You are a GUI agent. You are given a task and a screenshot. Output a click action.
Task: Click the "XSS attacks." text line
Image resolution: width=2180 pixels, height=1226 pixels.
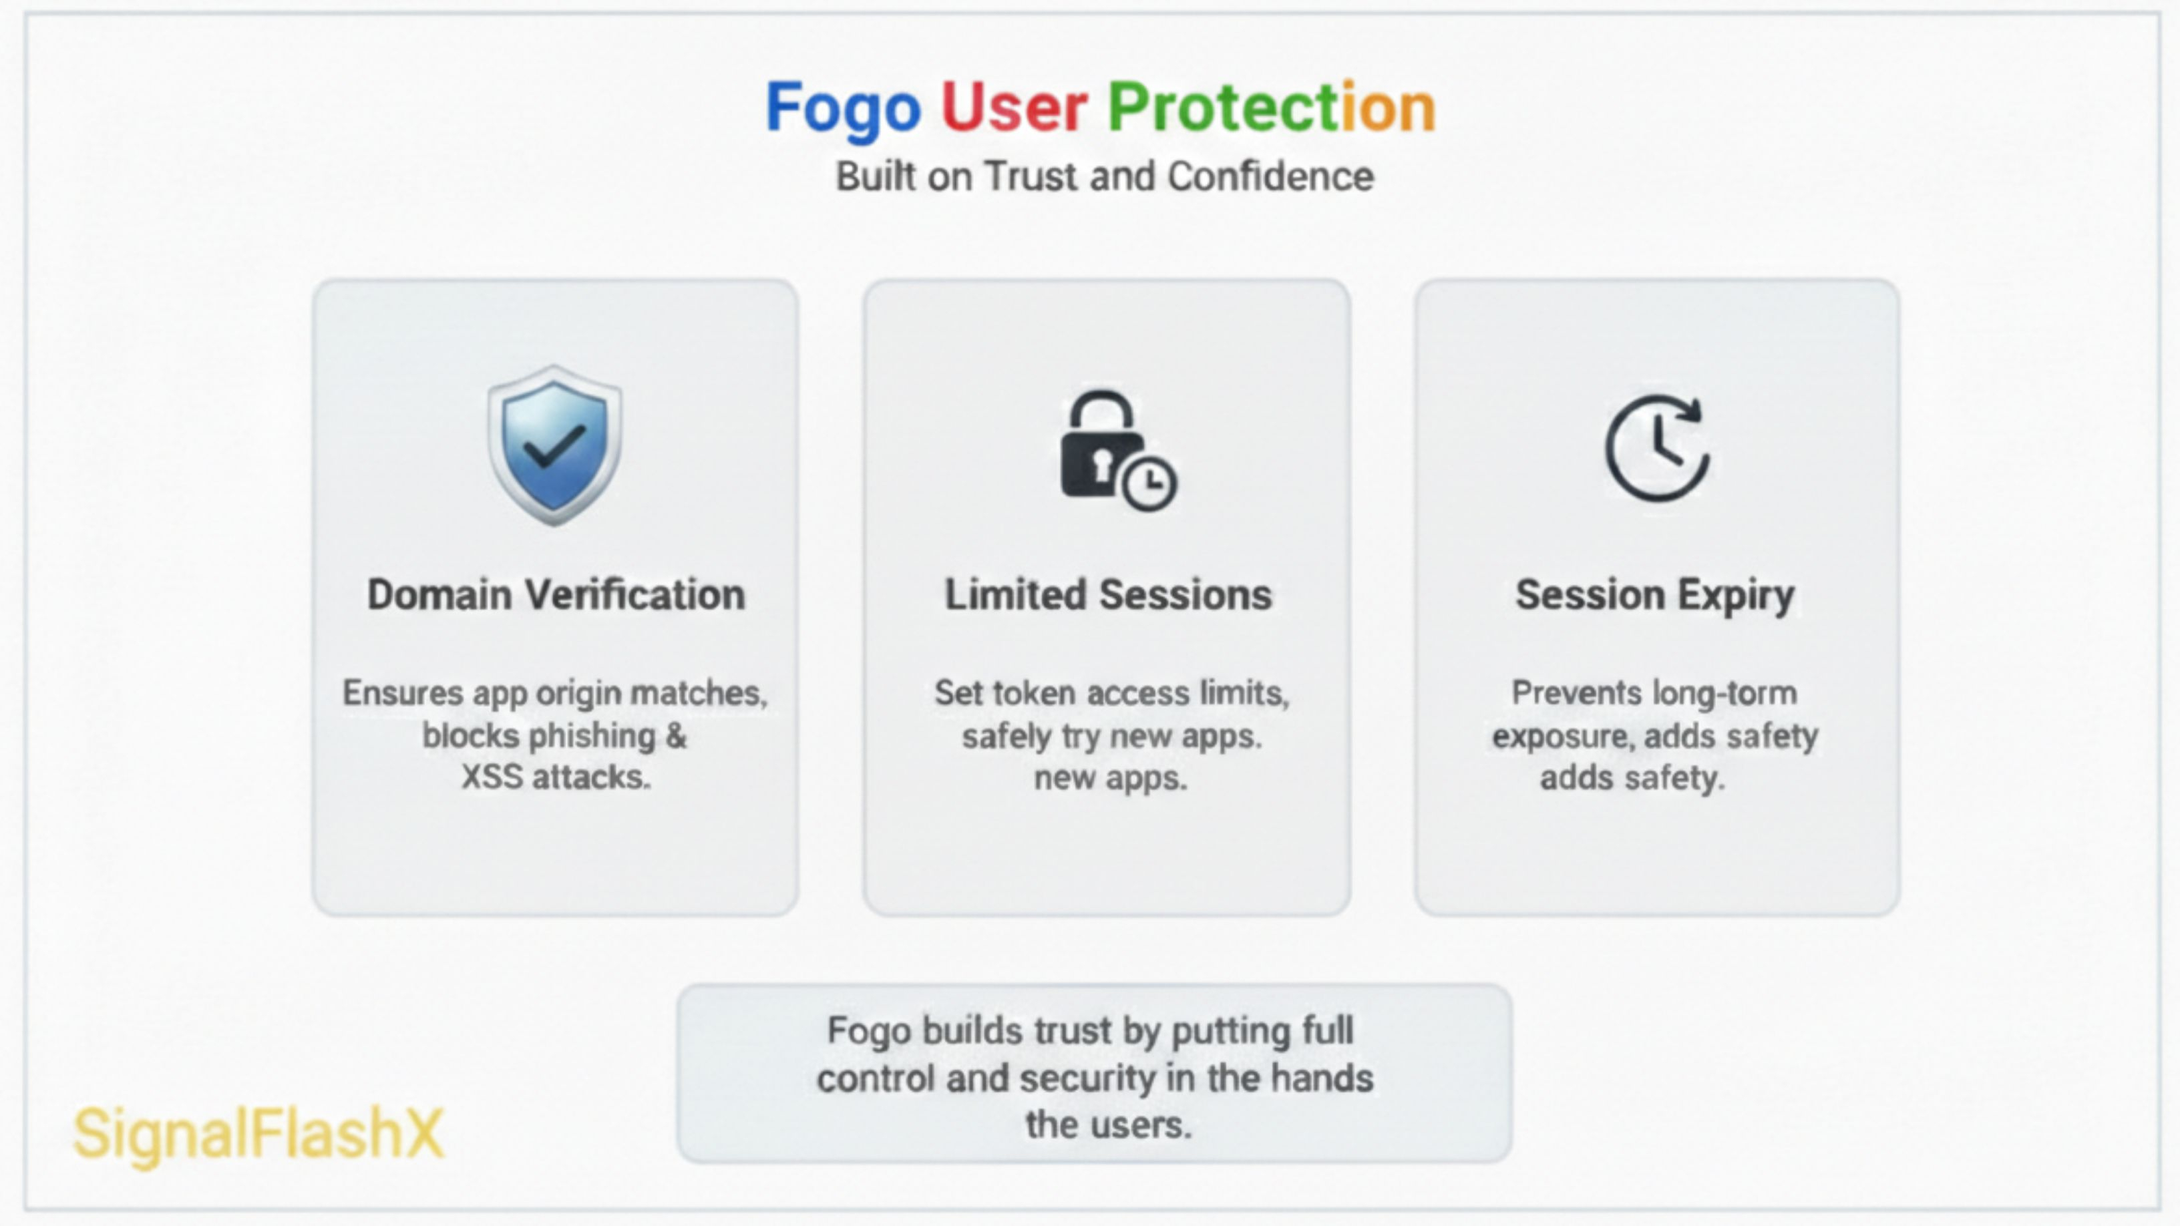556,777
